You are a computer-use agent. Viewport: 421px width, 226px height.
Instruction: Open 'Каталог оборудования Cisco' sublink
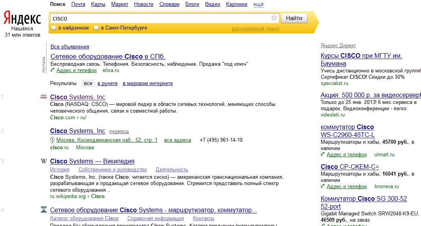tap(84, 218)
